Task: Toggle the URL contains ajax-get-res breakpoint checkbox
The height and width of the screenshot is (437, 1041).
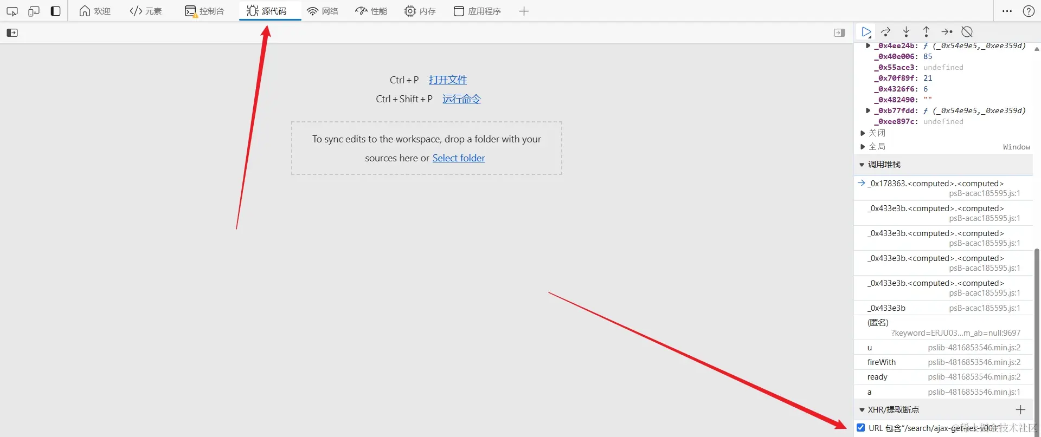Action: (860, 428)
